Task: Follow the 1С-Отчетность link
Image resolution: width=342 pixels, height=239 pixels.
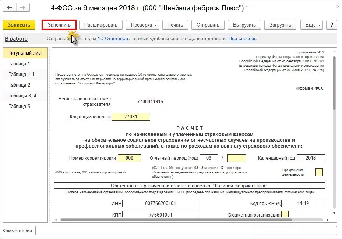Action: tap(113, 39)
